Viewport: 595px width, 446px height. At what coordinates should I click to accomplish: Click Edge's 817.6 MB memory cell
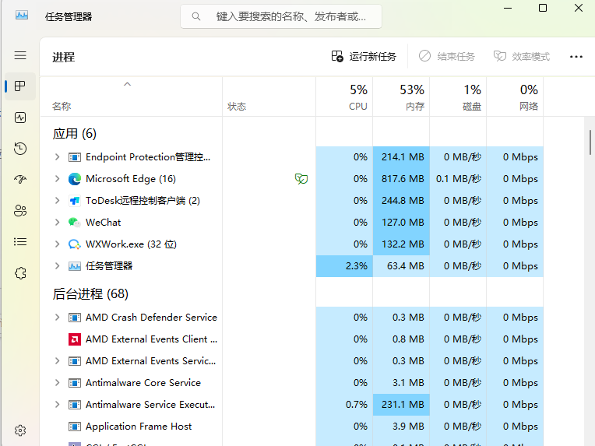point(401,178)
